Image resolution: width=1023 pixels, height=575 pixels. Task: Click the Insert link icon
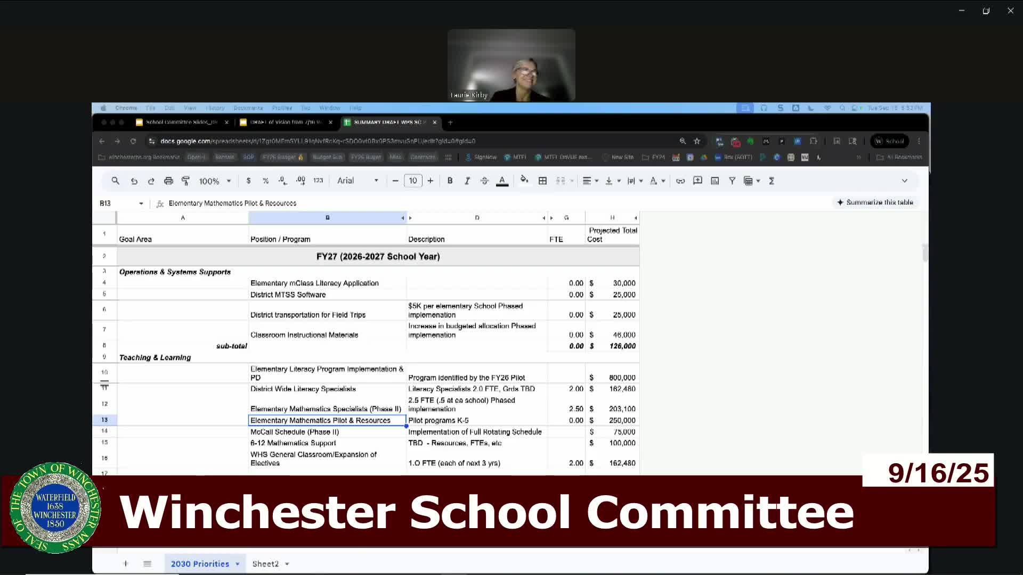(x=680, y=181)
